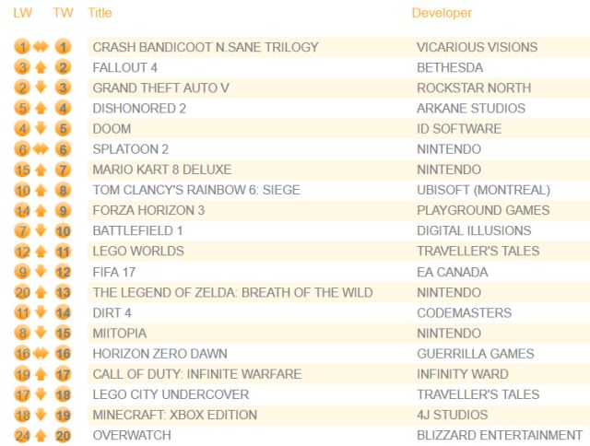Screen dimensions: 590x446
Task: Open the Dishonored 2 title entry
Action: [138, 108]
